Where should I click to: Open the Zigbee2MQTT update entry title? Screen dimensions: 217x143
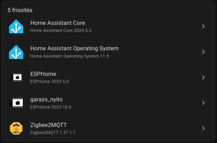click(49, 125)
